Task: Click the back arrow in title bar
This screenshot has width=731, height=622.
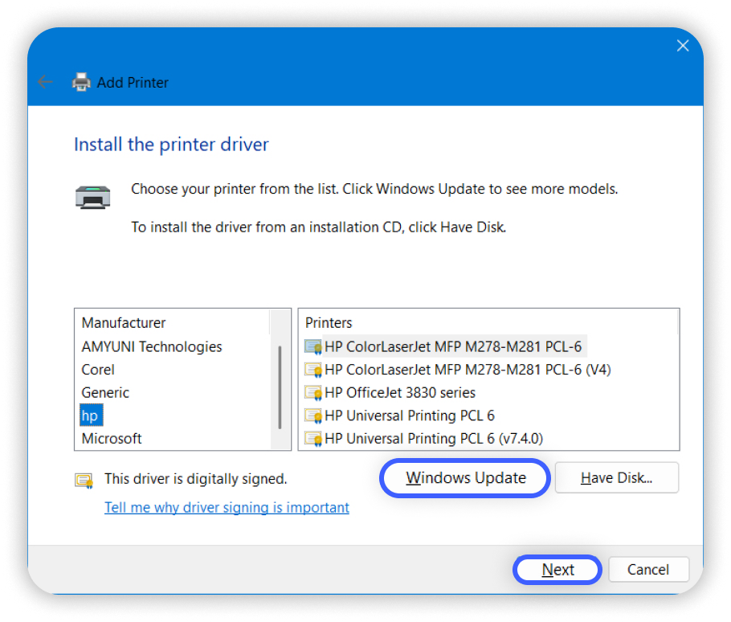Action: click(45, 82)
